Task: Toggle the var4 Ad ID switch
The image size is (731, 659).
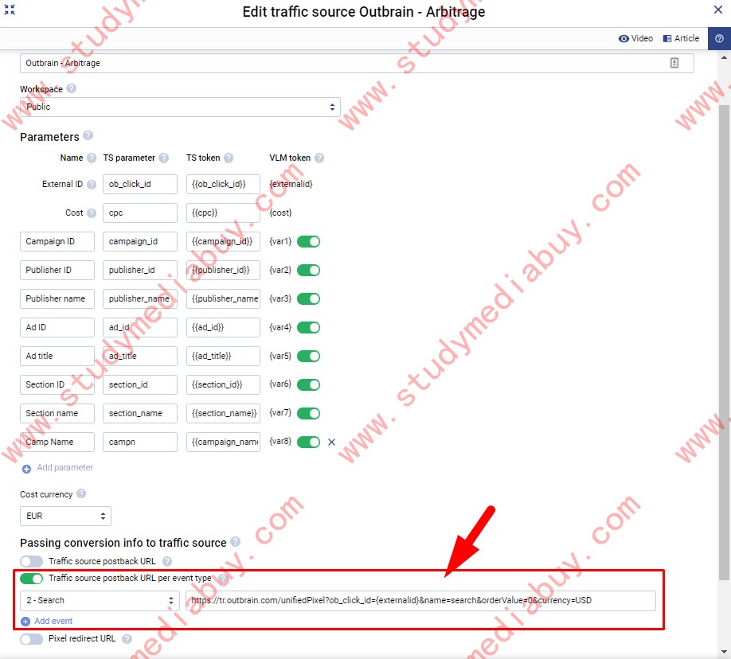Action: coord(309,327)
